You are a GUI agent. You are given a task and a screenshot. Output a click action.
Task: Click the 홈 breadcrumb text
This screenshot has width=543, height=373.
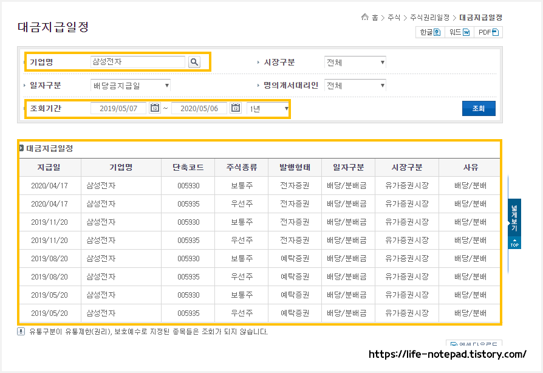click(x=375, y=18)
